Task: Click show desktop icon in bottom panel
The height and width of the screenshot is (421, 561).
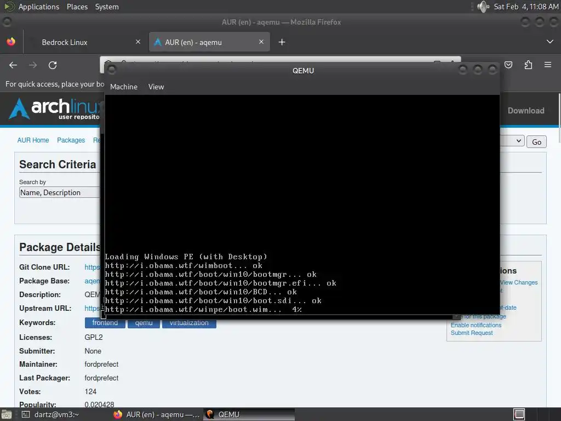Action: 7,414
